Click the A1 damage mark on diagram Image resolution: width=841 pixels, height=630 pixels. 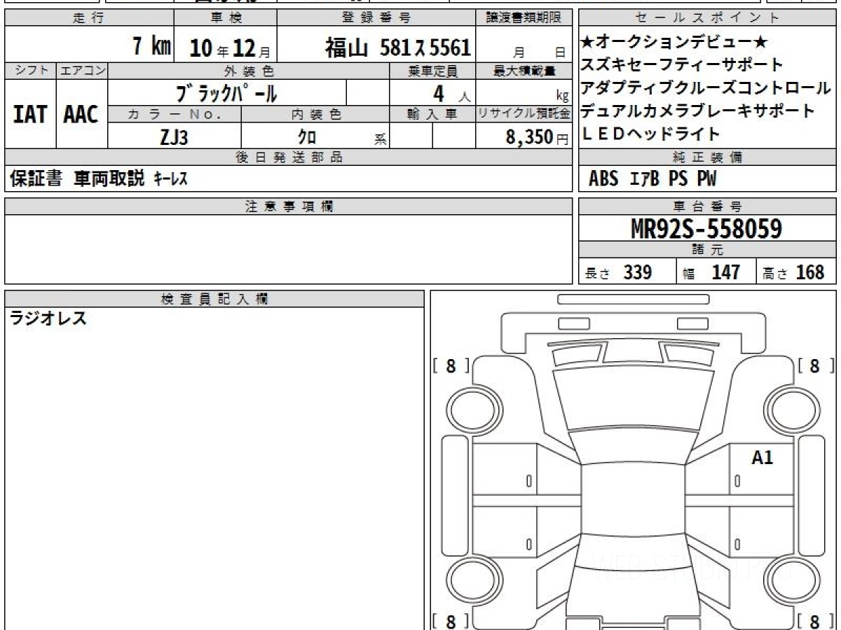pos(762,458)
